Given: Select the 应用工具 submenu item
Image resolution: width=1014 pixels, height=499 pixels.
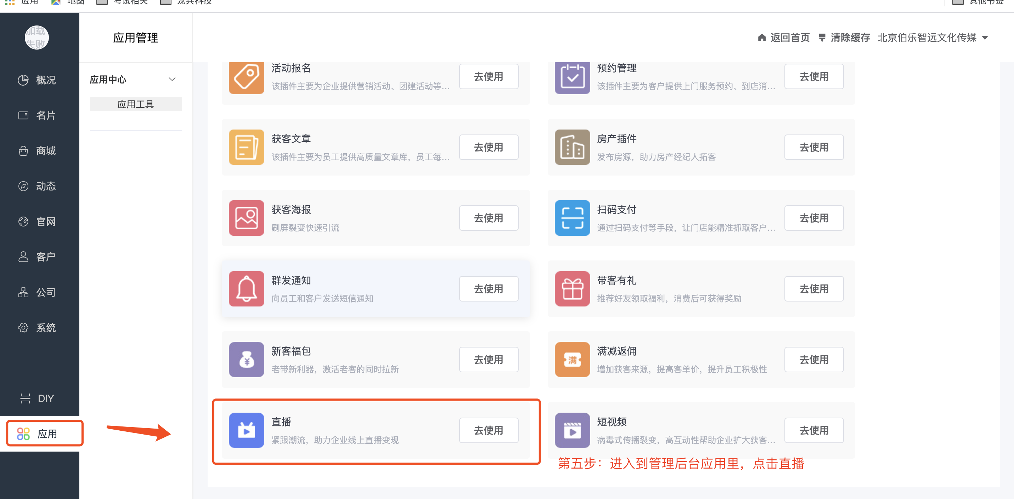Looking at the screenshot, I should click(x=136, y=104).
